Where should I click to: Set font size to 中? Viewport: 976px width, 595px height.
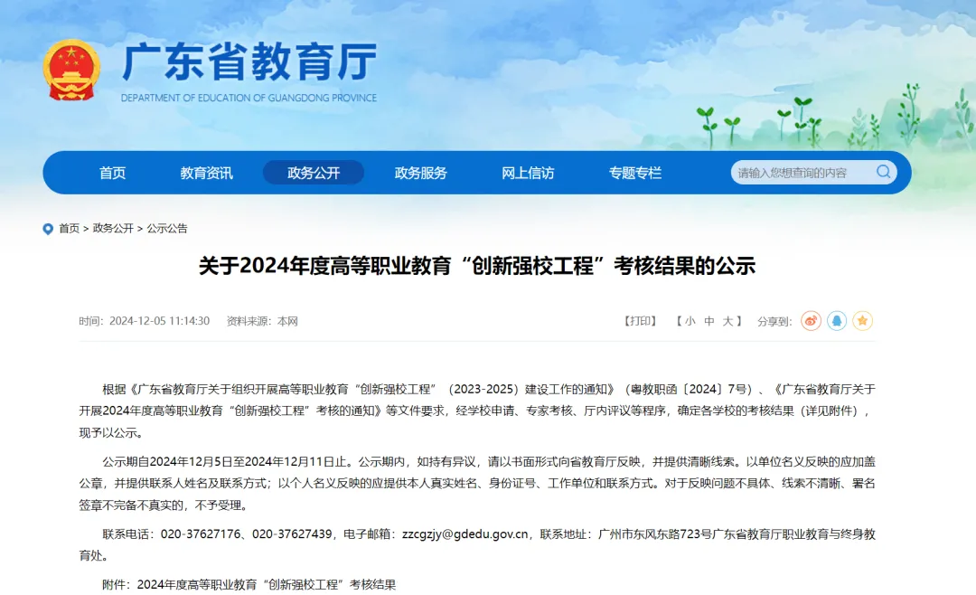coord(709,322)
